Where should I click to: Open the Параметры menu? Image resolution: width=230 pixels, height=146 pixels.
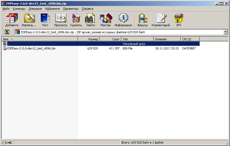coord(71,9)
